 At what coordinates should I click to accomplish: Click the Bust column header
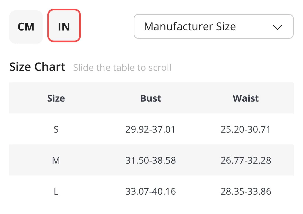pyautogui.click(x=150, y=98)
